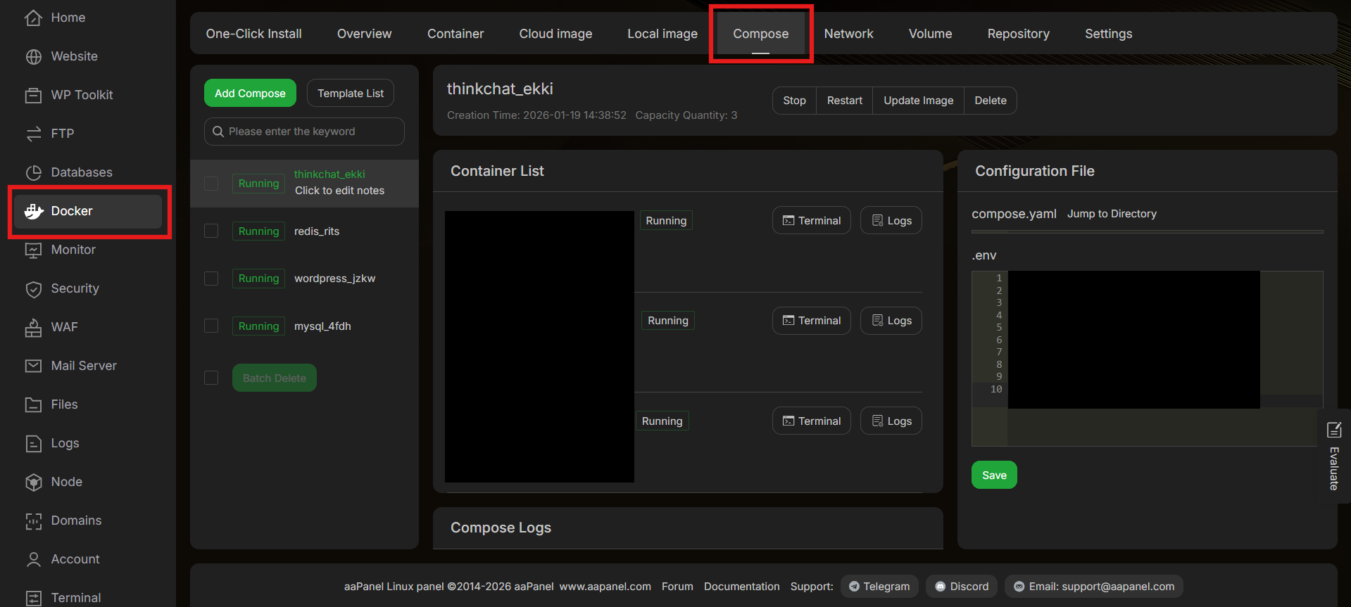
Task: Open the Template List
Action: click(x=351, y=93)
